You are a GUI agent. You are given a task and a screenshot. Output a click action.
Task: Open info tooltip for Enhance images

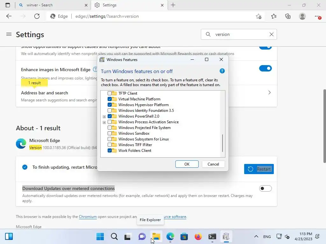(95, 69)
